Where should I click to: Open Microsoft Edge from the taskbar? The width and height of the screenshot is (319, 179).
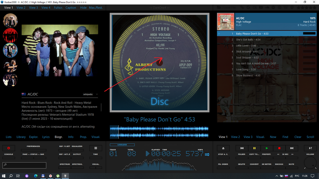pyautogui.click(x=36, y=176)
